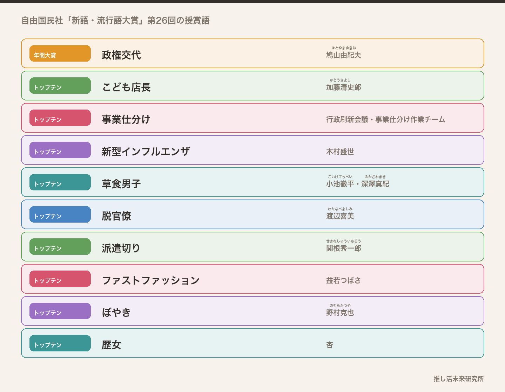
Task: Click the トップテン badge beside こども店長
Action: (60, 86)
